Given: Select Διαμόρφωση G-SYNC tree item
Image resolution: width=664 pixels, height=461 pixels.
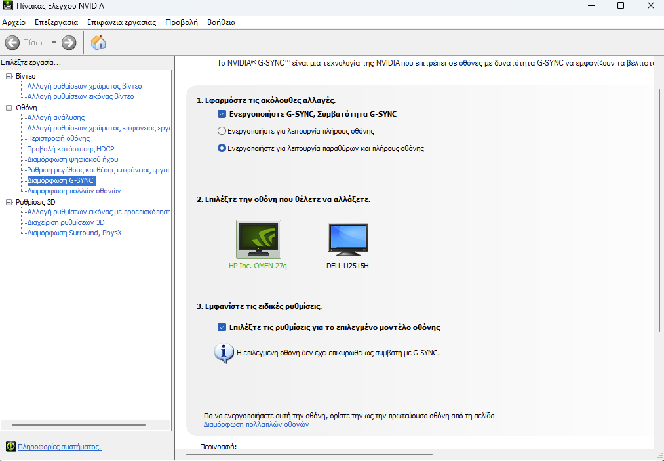Looking at the screenshot, I should (x=60, y=180).
